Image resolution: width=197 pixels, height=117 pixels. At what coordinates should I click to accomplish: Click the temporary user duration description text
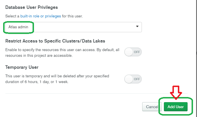click(x=57, y=79)
